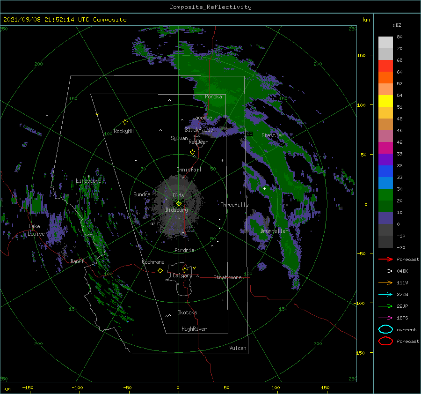Click the yellow radar center marker near Olds
The width and height of the screenshot is (421, 394).
point(179,204)
